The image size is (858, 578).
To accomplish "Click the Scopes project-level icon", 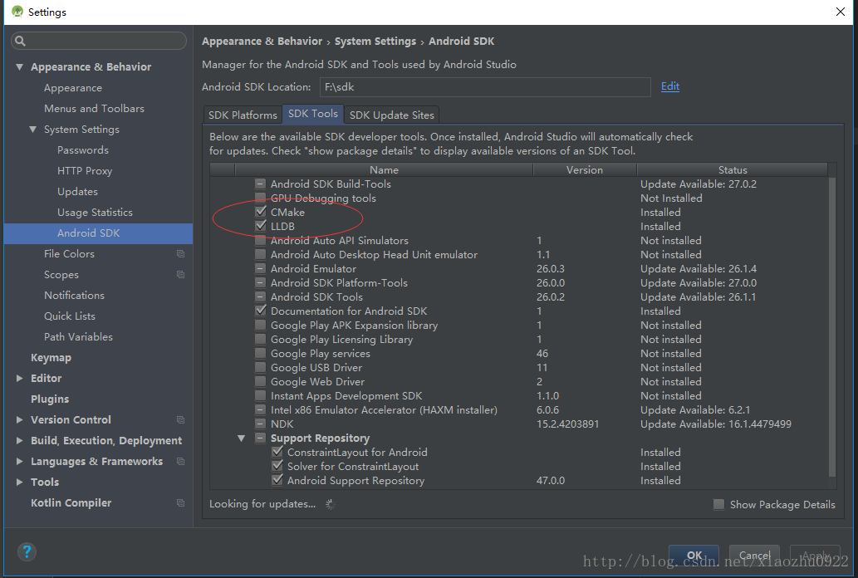I will tap(180, 275).
